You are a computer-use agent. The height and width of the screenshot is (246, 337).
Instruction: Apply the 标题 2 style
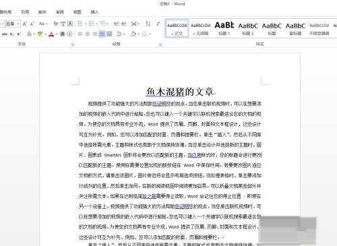[248, 28]
